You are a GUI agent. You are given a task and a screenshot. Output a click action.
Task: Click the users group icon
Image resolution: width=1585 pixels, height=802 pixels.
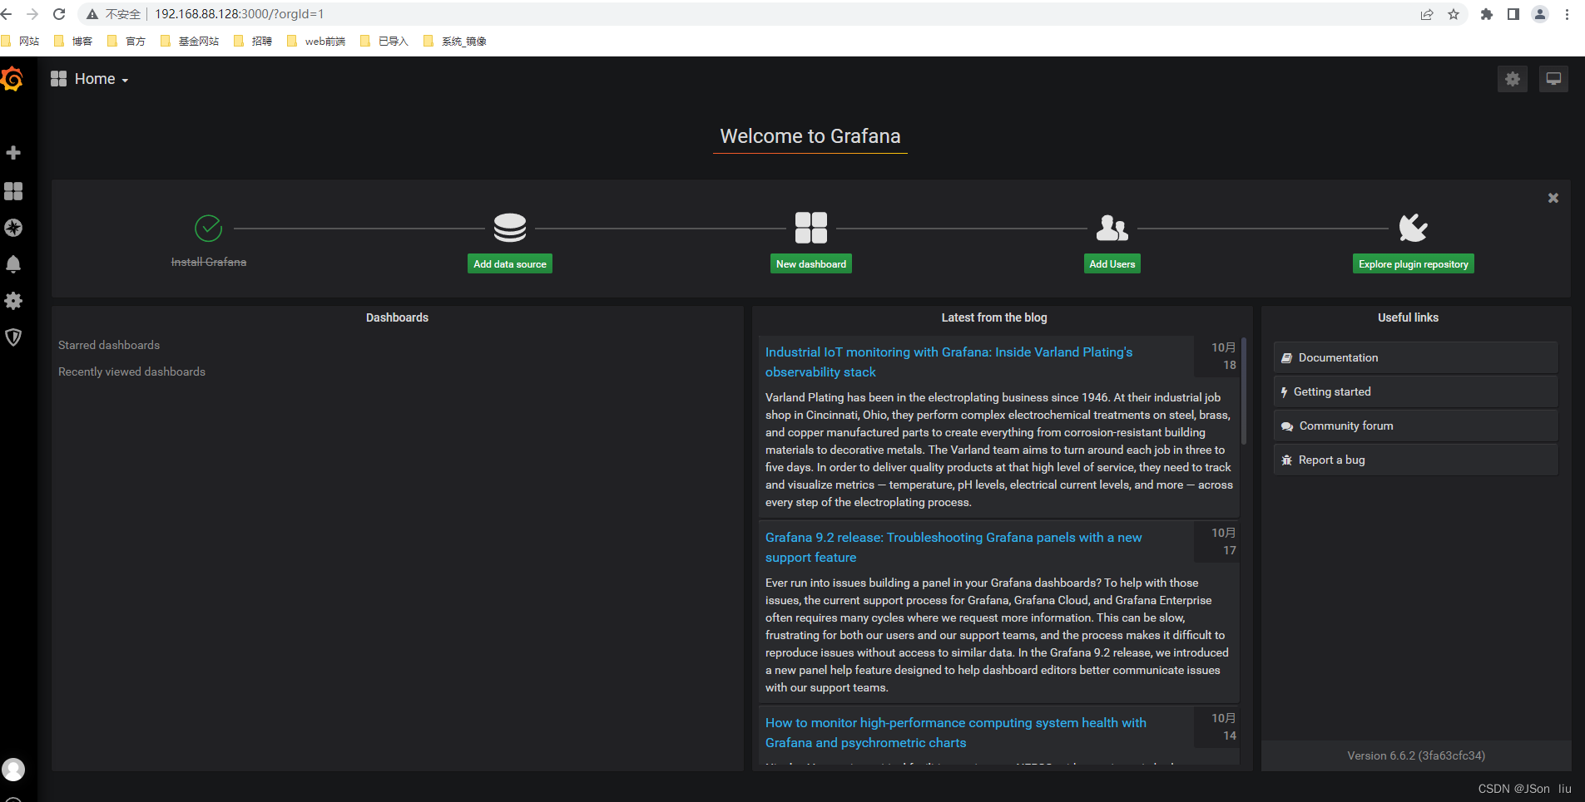(x=1112, y=228)
